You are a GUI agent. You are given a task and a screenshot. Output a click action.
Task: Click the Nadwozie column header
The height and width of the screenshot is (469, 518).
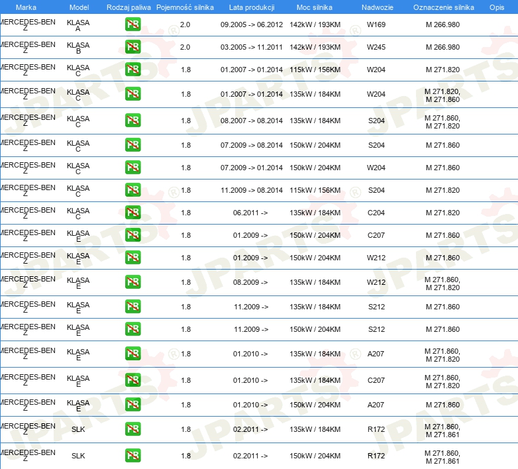(376, 7)
